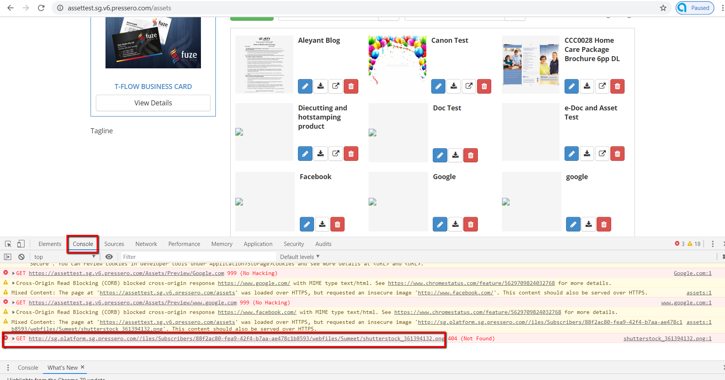Image resolution: width=725 pixels, height=380 pixels.
Task: Expand GET Assets/Preview/Google.com error entry
Action: pyautogui.click(x=13, y=273)
